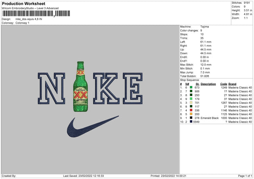Image resolution: width=254 pixels, height=179 pixels.
Task: Click the Nike swoosh in the design preview
Action: click(93, 127)
